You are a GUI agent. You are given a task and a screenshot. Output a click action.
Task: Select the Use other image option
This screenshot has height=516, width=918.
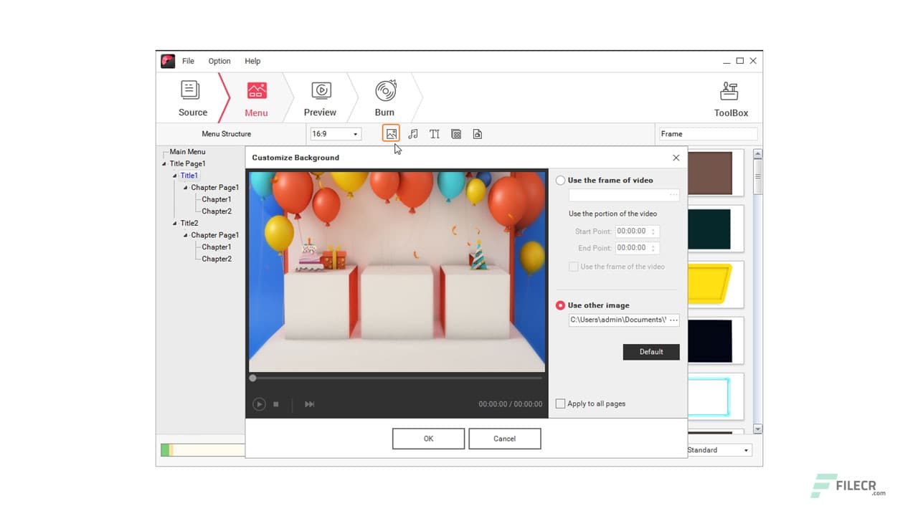560,305
